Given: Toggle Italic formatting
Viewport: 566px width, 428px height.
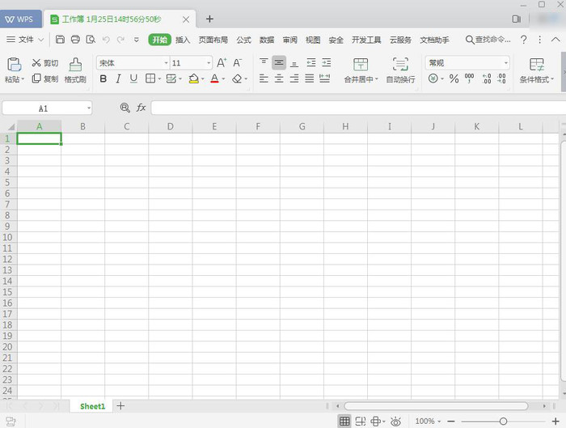Looking at the screenshot, I should (118, 79).
